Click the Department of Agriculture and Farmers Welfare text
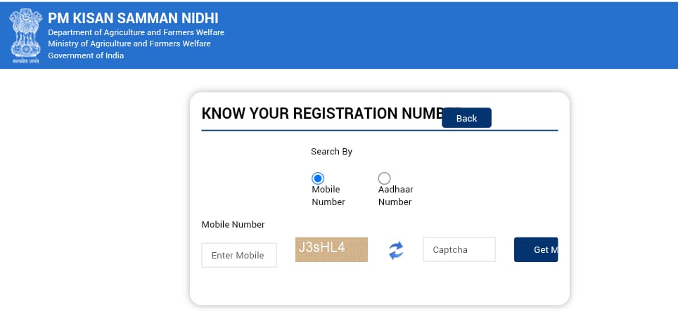 [136, 32]
